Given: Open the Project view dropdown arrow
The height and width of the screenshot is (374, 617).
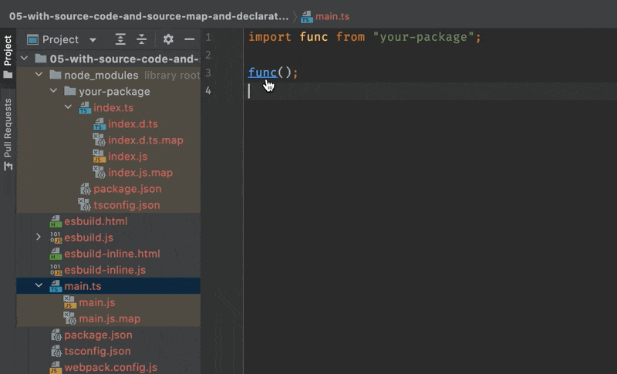Looking at the screenshot, I should (x=93, y=40).
